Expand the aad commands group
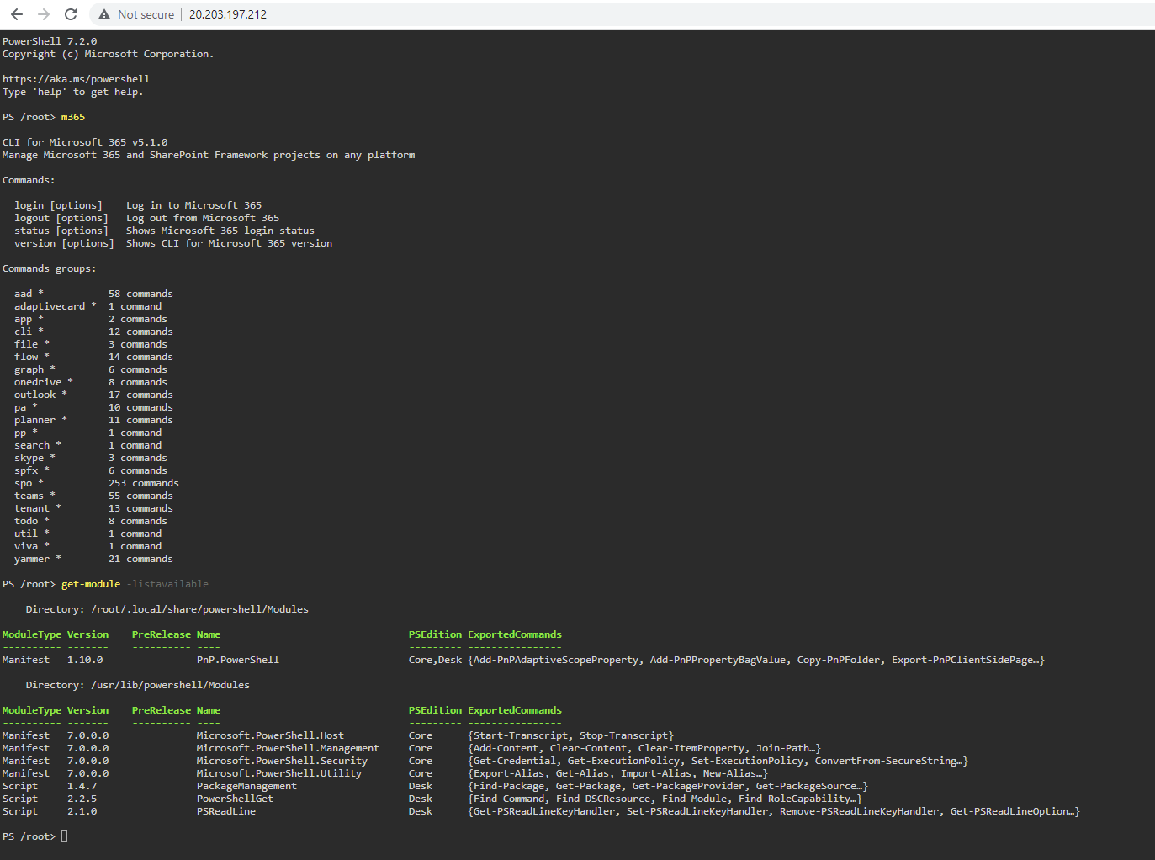The image size is (1155, 860). point(24,293)
